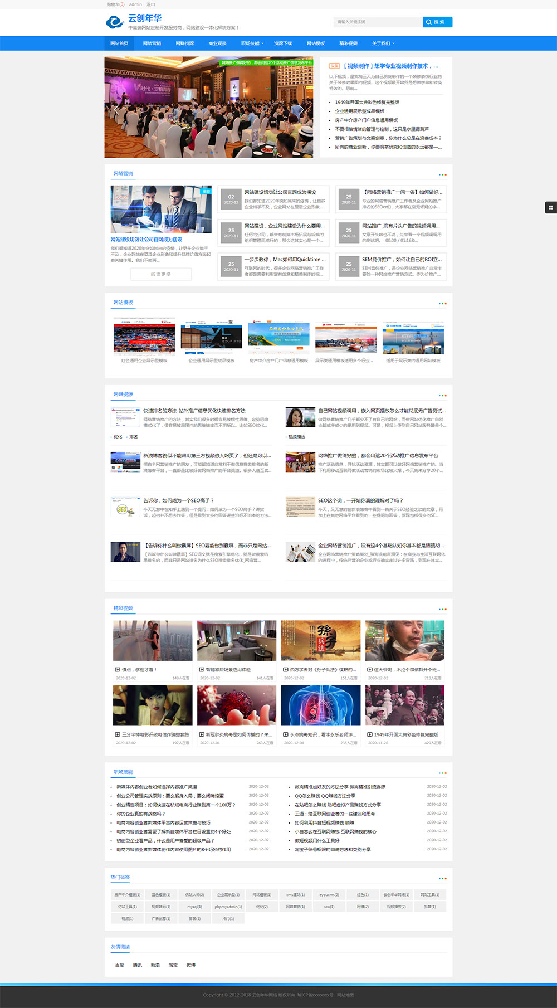Open the 网赚资源 navigation menu item

[185, 43]
